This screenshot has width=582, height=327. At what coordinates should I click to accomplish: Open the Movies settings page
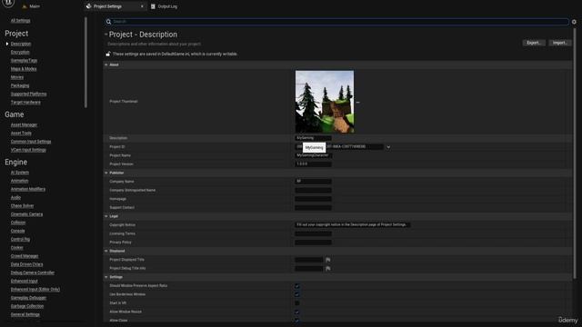tap(17, 77)
